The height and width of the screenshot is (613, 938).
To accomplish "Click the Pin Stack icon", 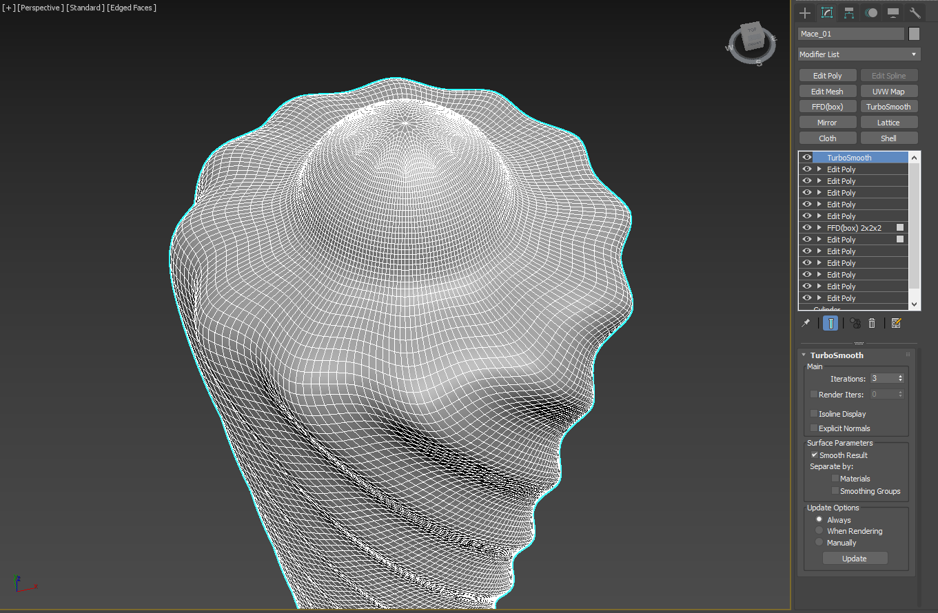I will pyautogui.click(x=805, y=323).
